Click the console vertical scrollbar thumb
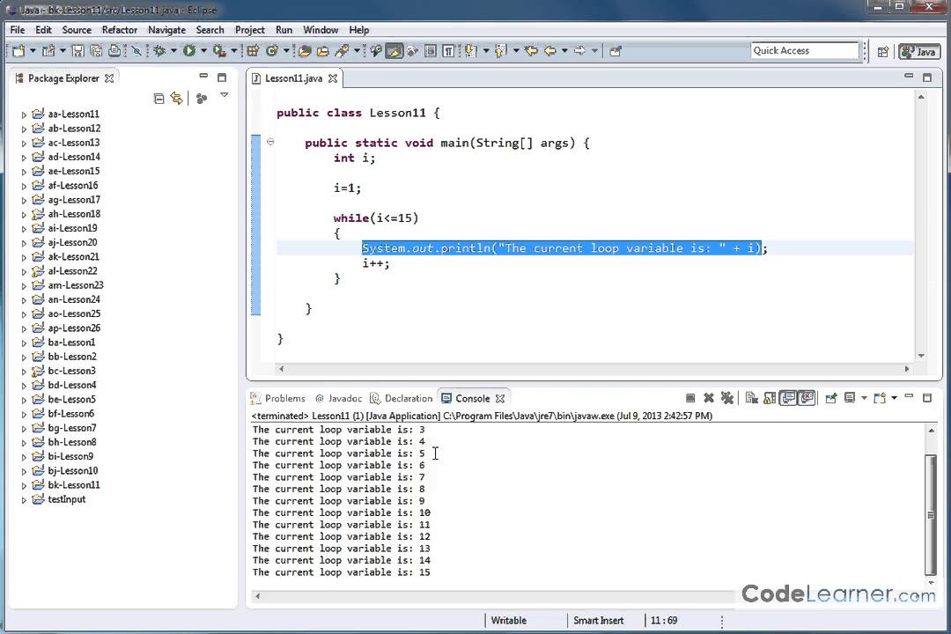The height and width of the screenshot is (634, 951). [x=931, y=515]
